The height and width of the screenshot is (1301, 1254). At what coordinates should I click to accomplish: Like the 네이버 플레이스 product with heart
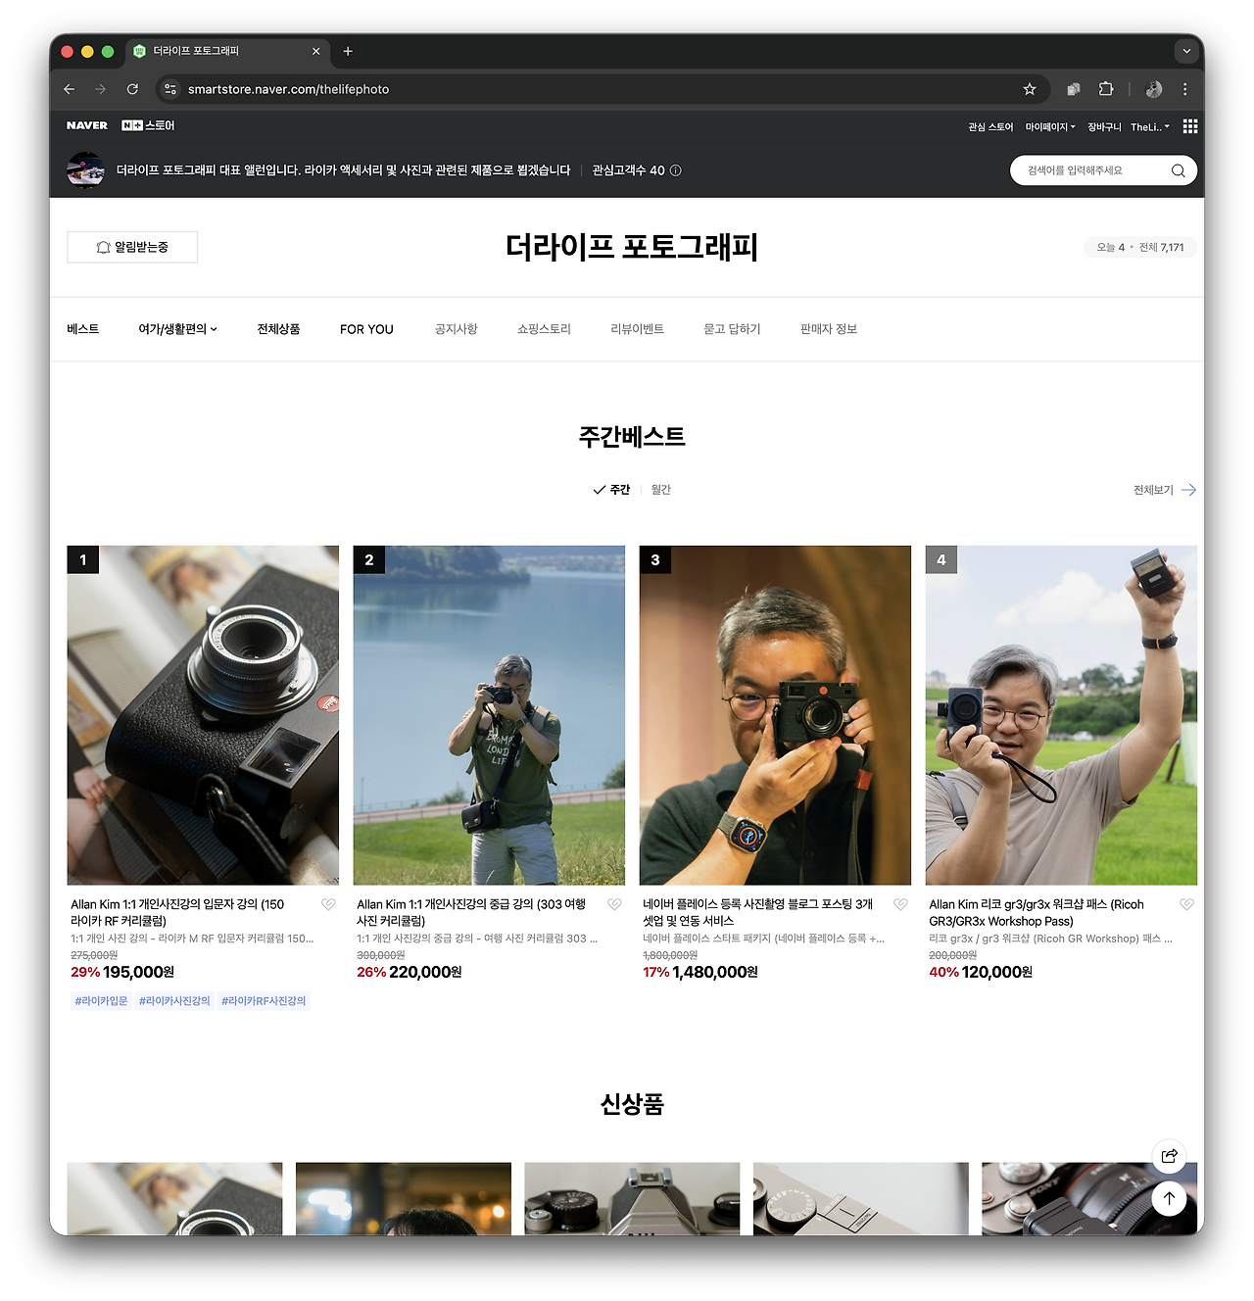tap(900, 904)
